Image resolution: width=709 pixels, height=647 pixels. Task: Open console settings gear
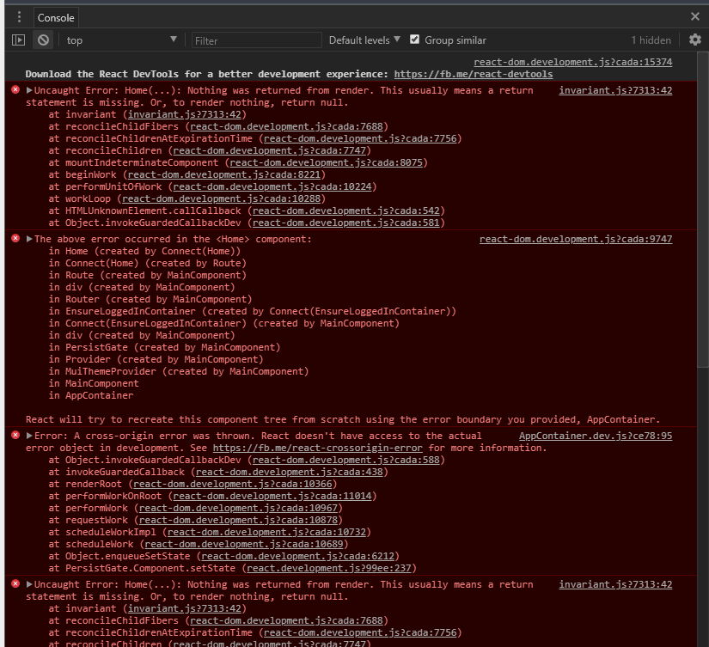pyautogui.click(x=695, y=40)
